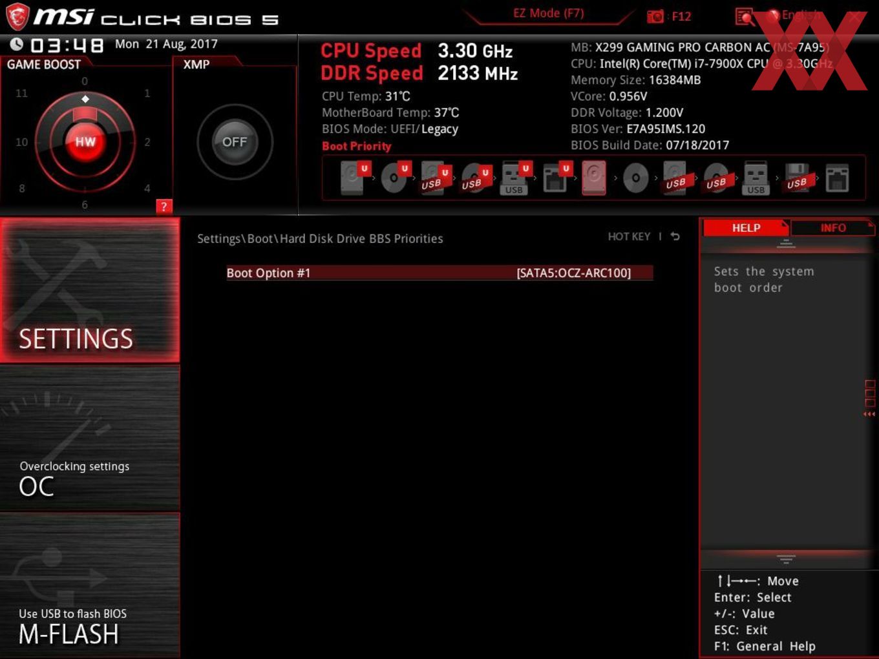The image size is (879, 659).
Task: Click the BIOS Ver E7A95IMS.120 entry
Action: point(638,129)
